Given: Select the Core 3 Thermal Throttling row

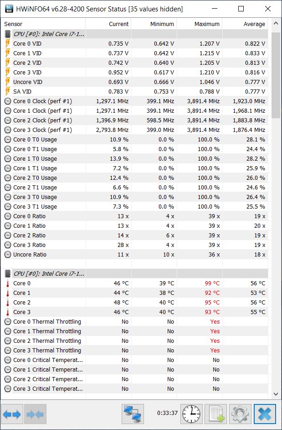Looking at the screenshot, I should (136, 351).
